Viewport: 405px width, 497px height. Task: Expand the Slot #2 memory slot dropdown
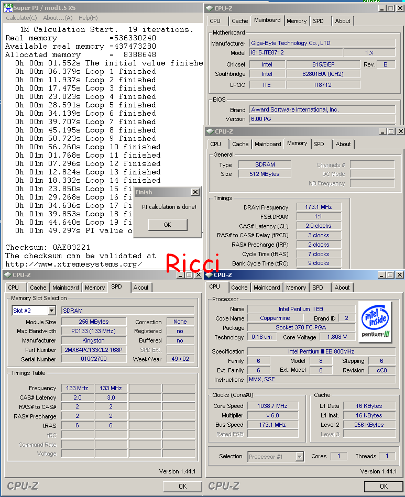(52, 311)
